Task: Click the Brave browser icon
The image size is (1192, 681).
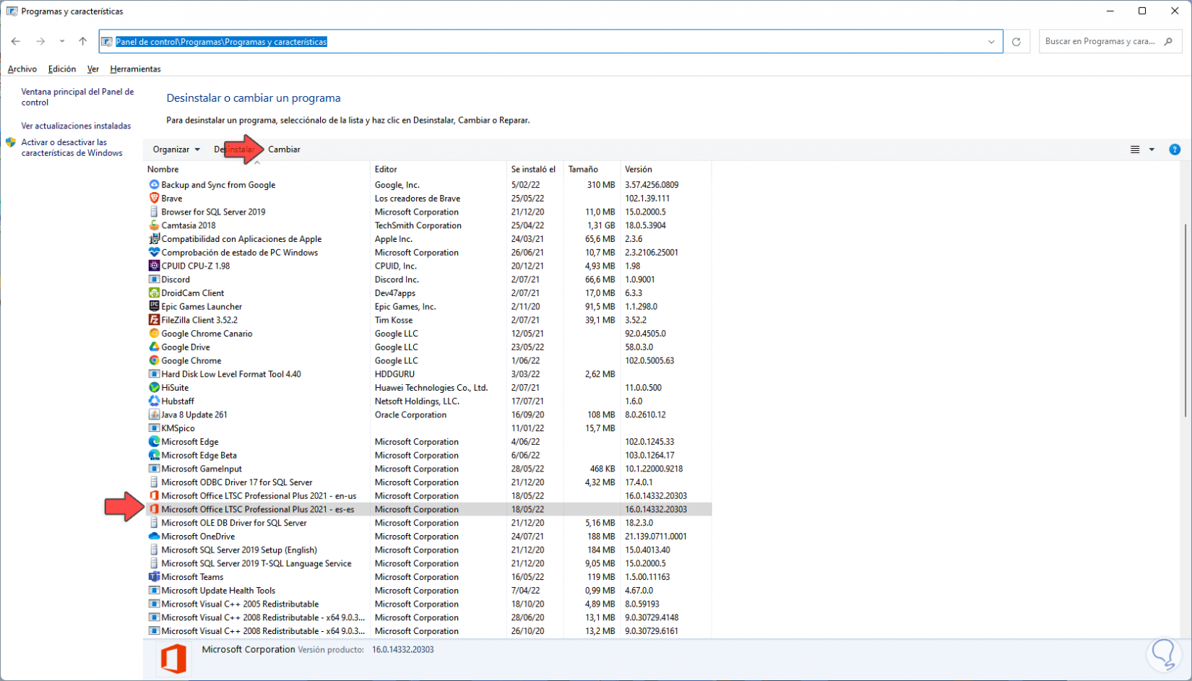Action: 154,199
